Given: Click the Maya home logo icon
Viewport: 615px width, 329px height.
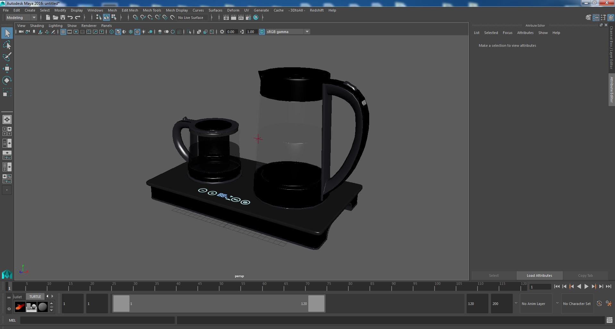Looking at the screenshot, I should (x=7, y=275).
